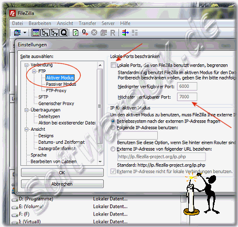Toggle remote directory tree display icon
238x227 pixels.
55,32
